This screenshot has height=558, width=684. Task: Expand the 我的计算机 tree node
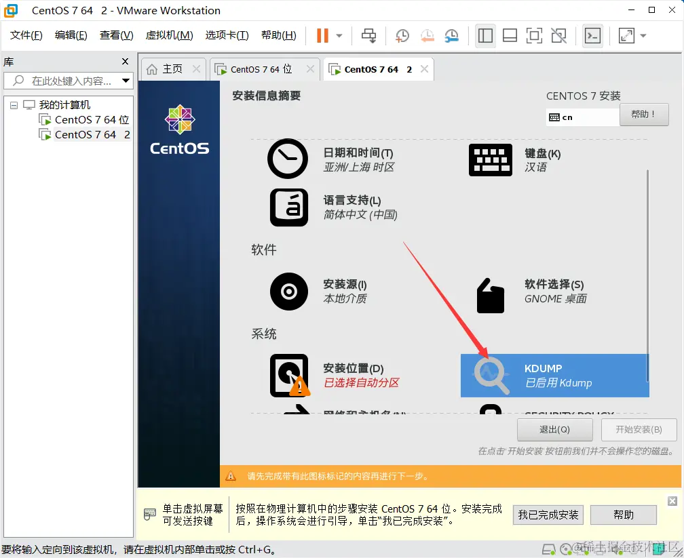[x=13, y=104]
